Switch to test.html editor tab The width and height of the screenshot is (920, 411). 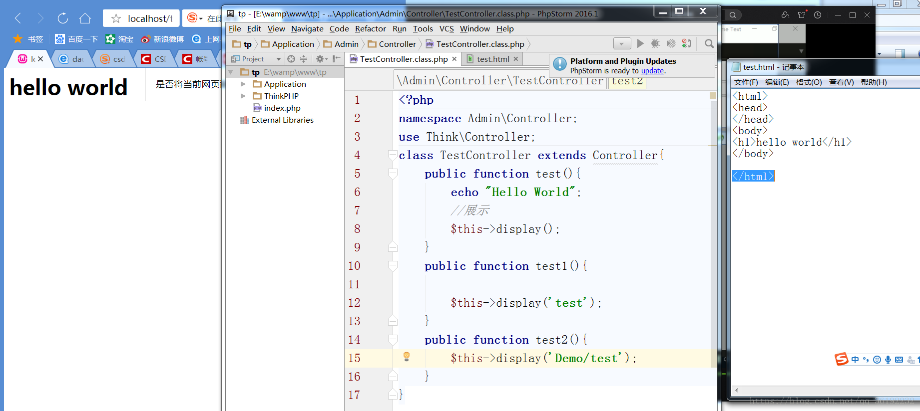[492, 59]
